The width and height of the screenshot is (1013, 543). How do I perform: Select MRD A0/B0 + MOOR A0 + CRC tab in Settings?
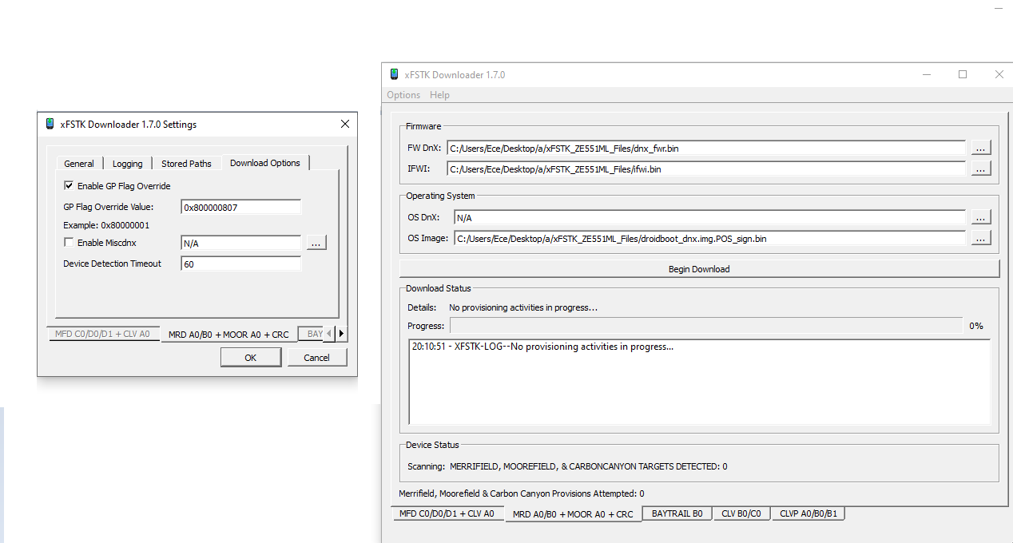click(x=228, y=335)
